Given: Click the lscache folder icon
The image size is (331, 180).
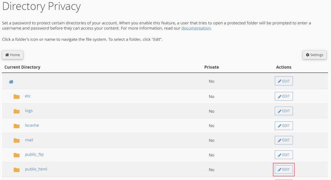Looking at the screenshot, I should 16,126.
